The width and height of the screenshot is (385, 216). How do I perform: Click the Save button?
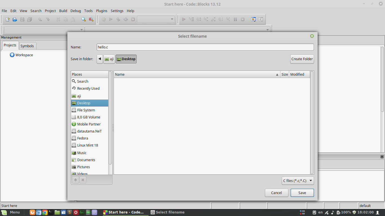(302, 193)
